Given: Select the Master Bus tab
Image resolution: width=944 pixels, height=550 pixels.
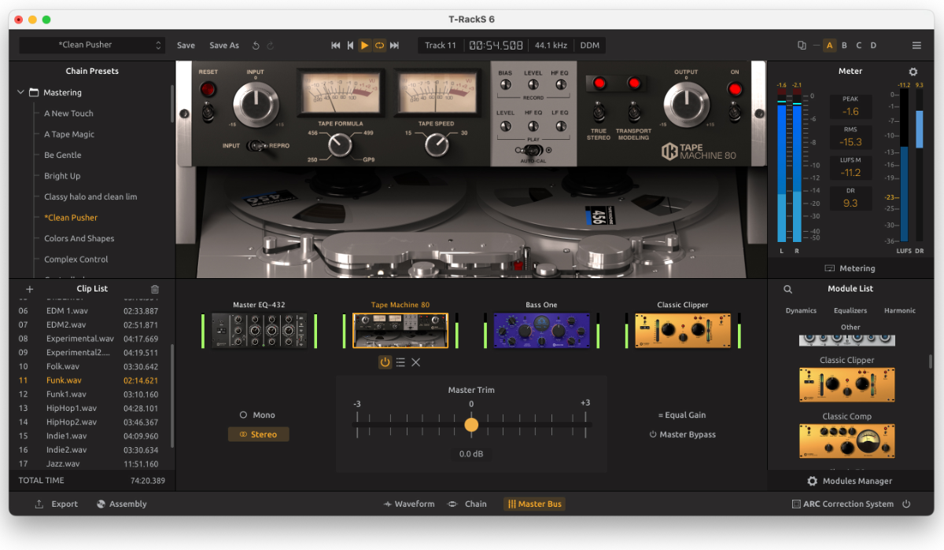Looking at the screenshot, I should 535,504.
